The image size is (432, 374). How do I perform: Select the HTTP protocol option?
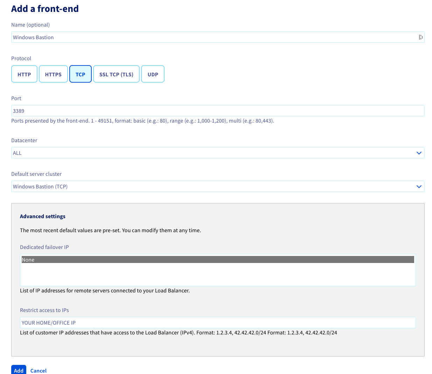pos(24,74)
